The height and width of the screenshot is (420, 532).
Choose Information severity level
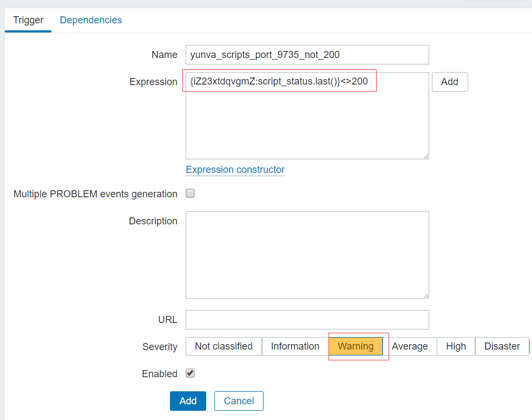[295, 346]
